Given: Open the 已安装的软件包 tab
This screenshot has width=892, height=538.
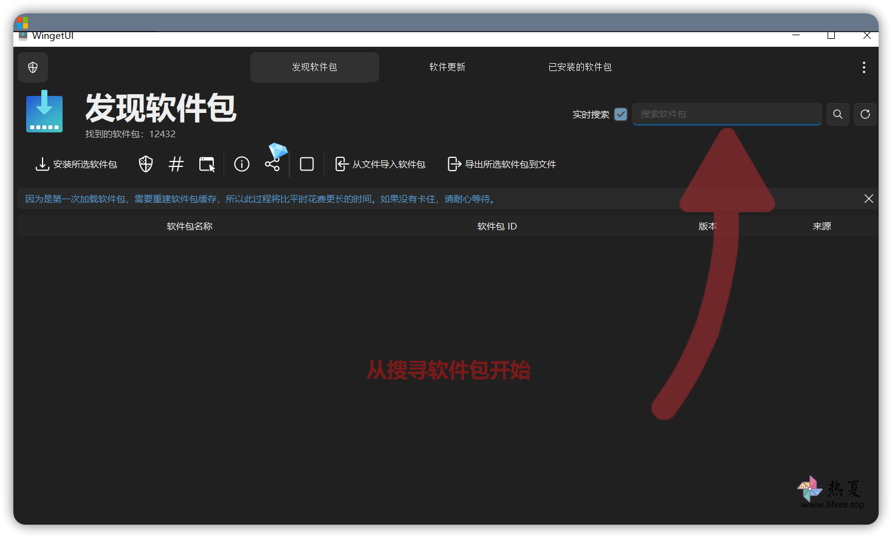Looking at the screenshot, I should pos(580,67).
